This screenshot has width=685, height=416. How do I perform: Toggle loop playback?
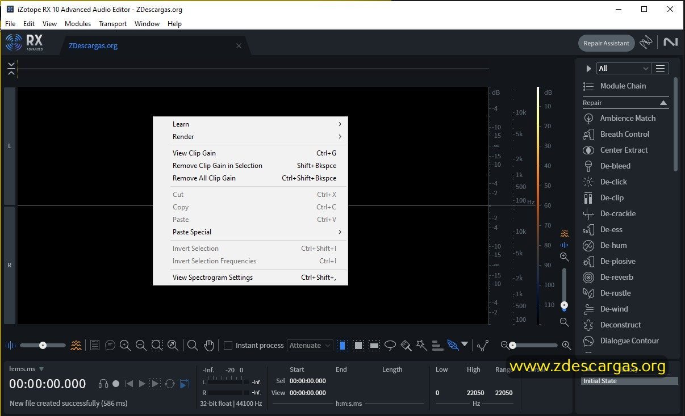[169, 384]
